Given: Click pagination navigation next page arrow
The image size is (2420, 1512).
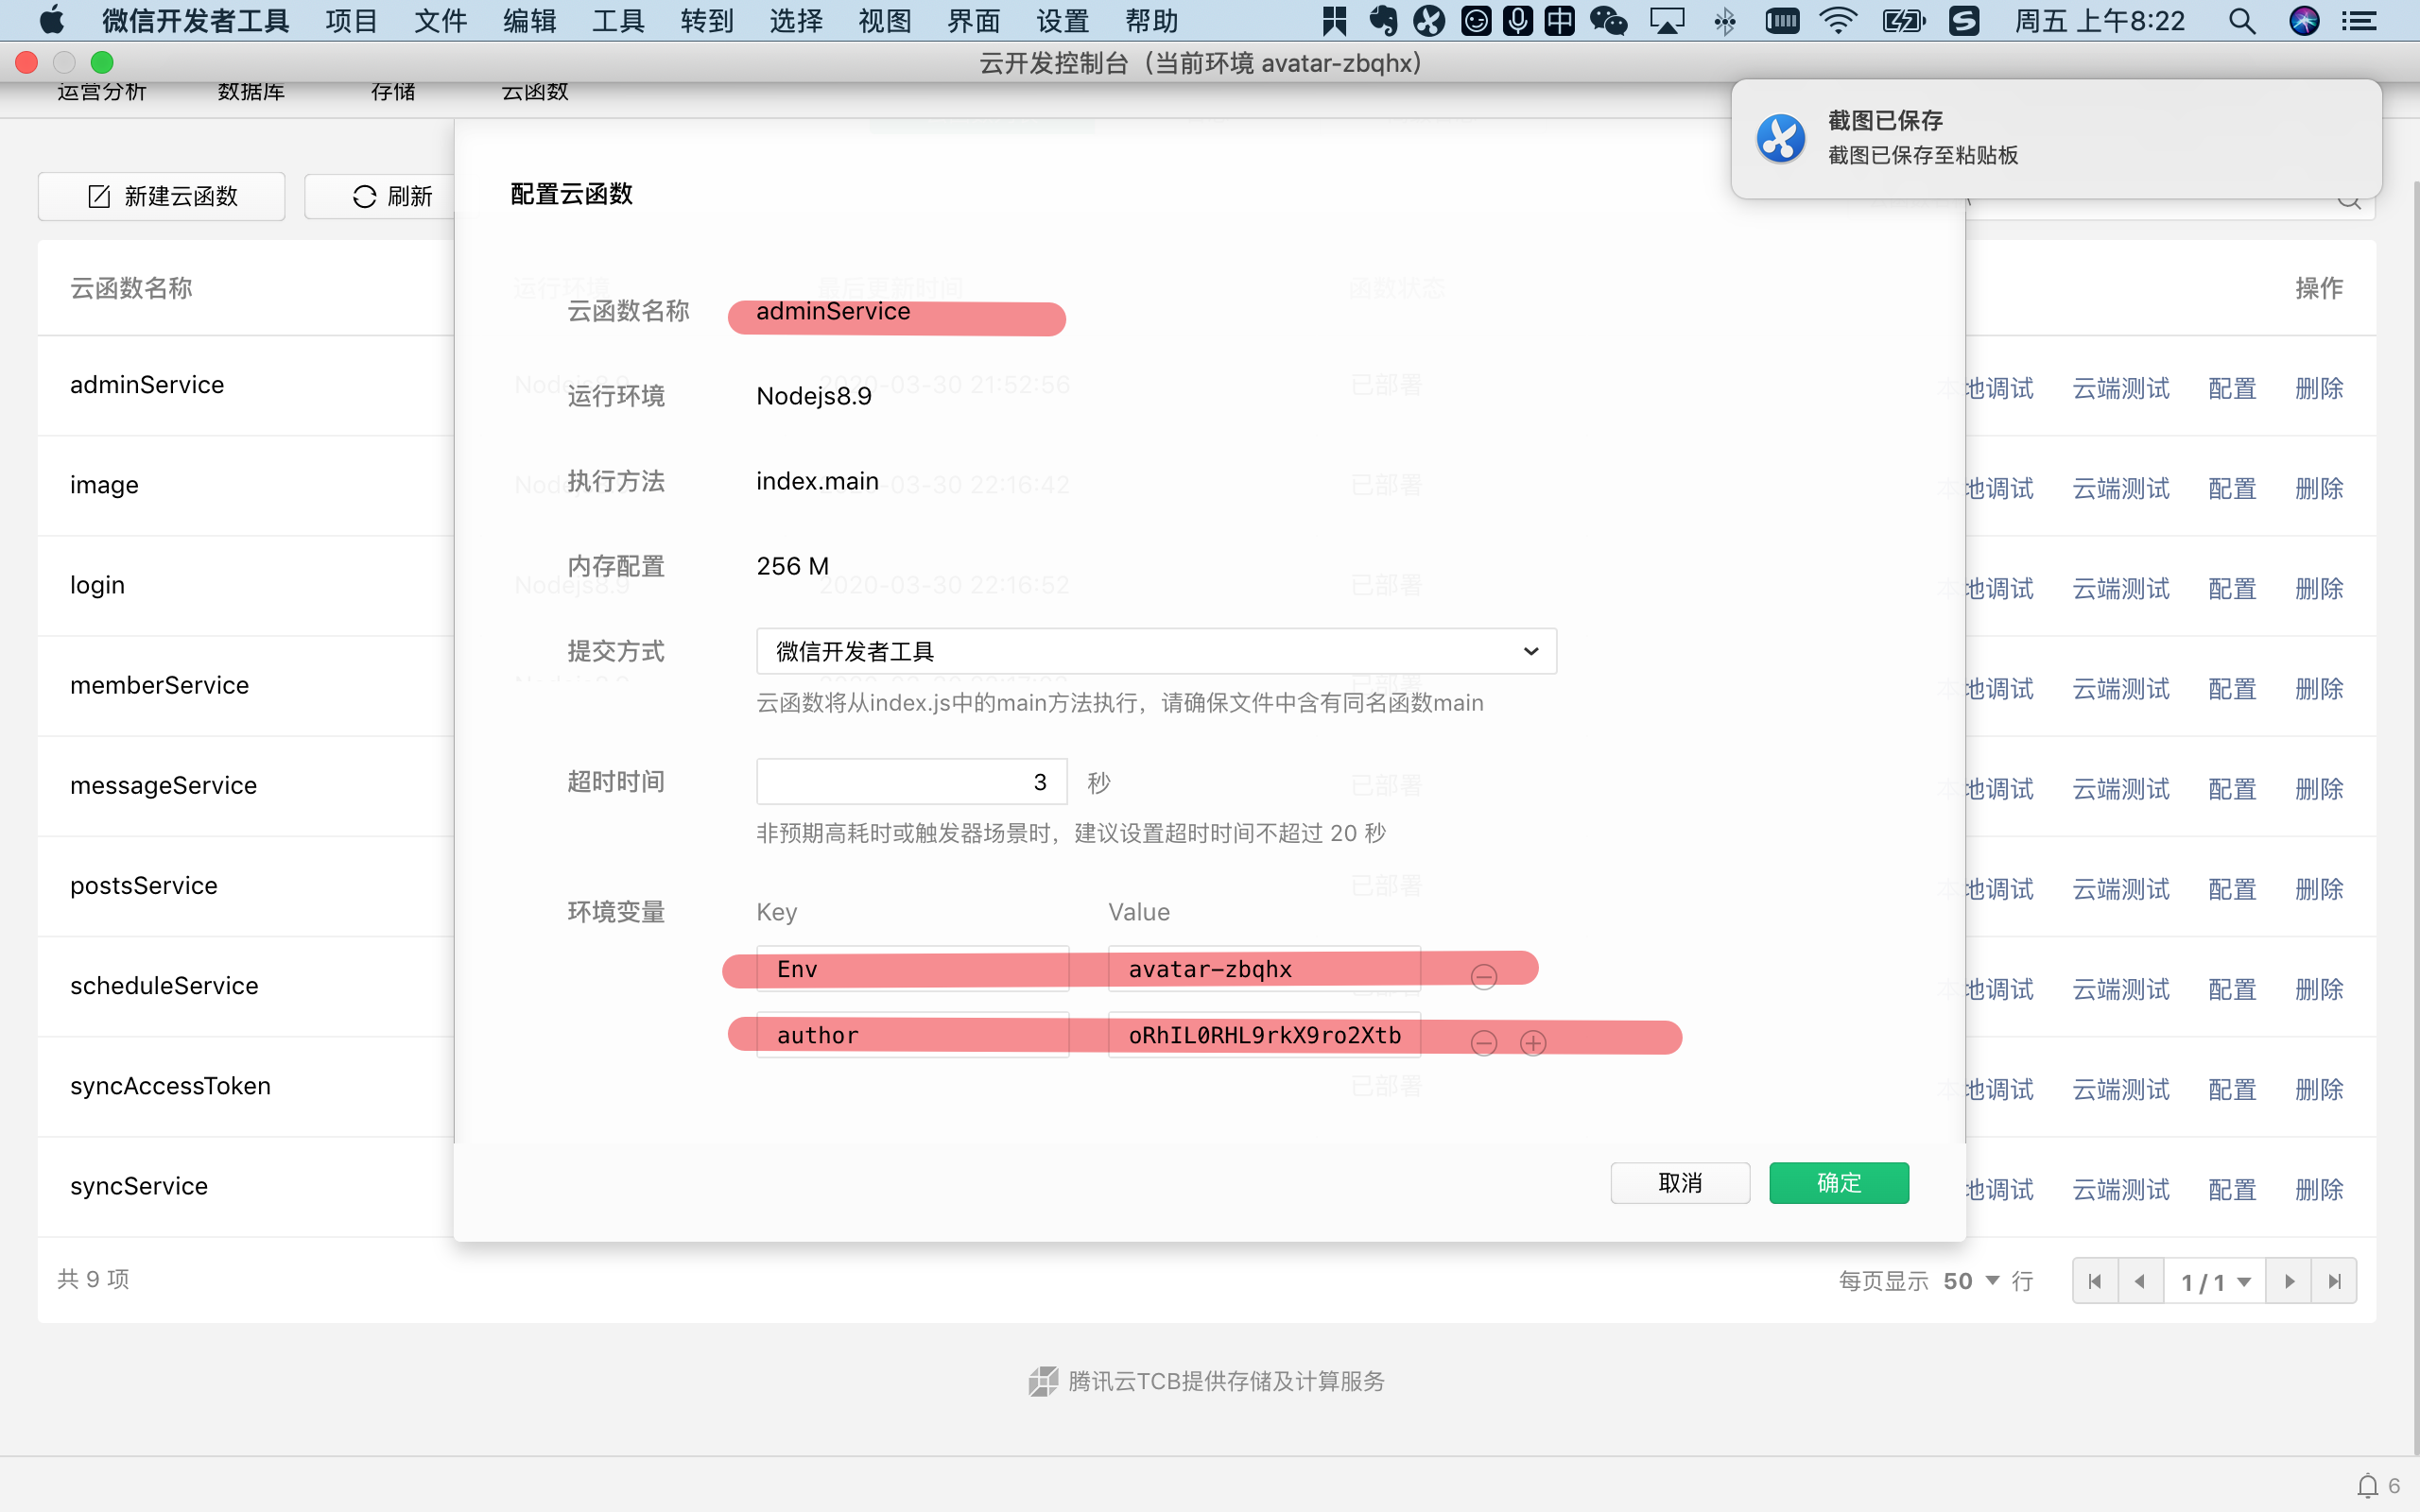Looking at the screenshot, I should click(2291, 1280).
